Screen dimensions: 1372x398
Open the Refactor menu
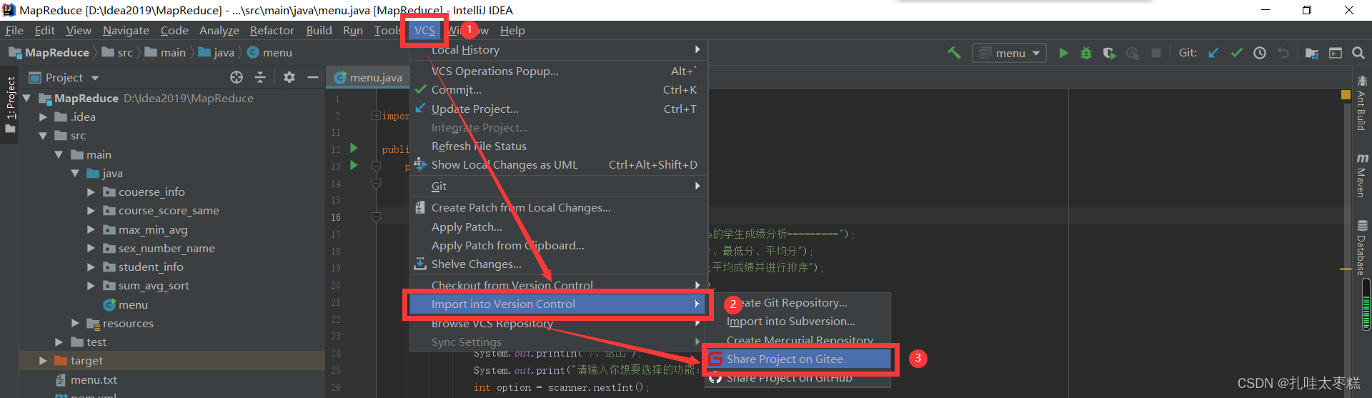[x=272, y=30]
